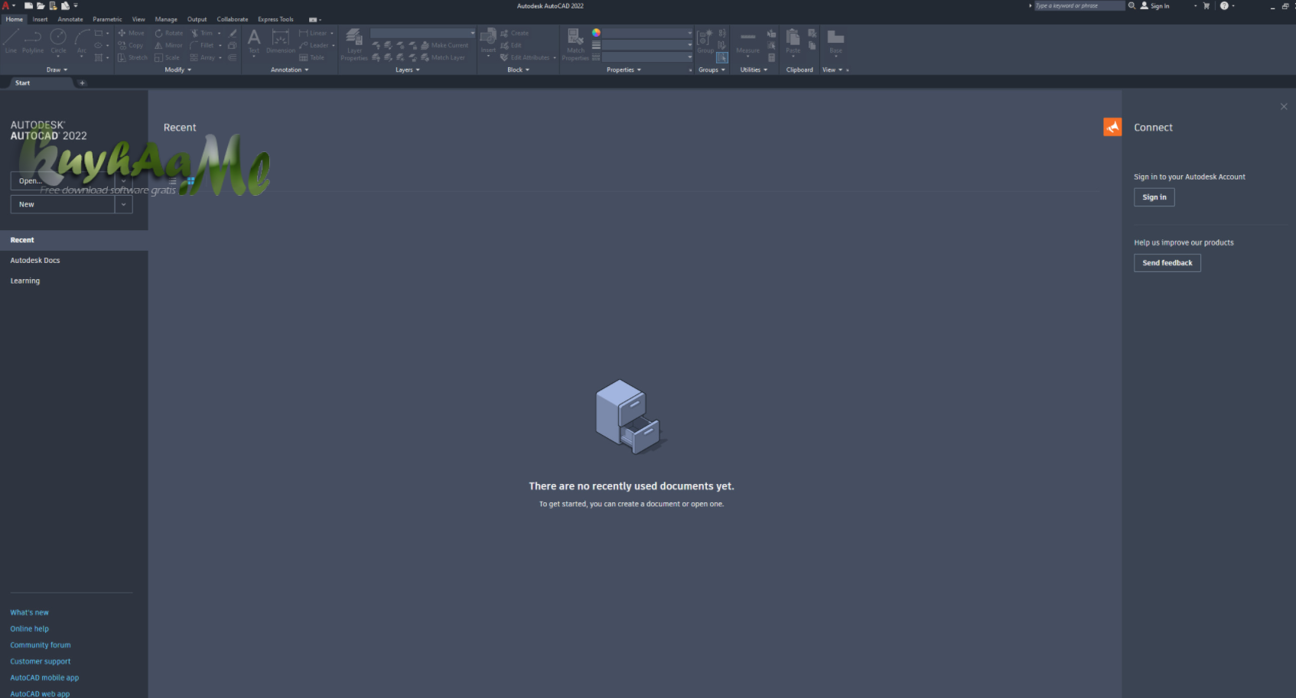
Task: Click the Measure utility tool
Action: tap(748, 41)
